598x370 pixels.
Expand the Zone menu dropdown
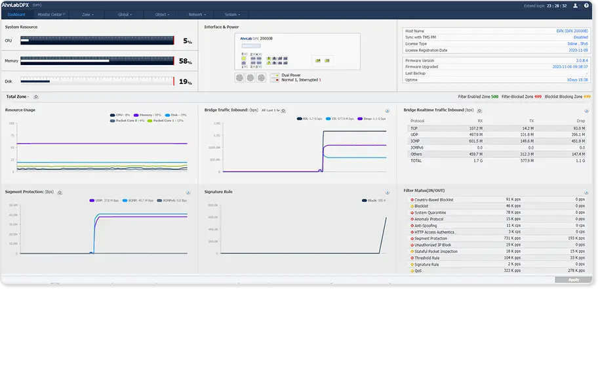(87, 14)
